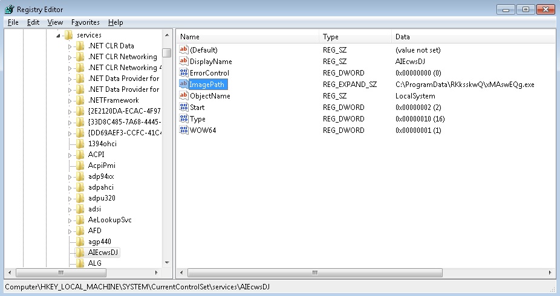560x296 pixels.
Task: Click the ACPI folder icon
Action: tap(80, 155)
